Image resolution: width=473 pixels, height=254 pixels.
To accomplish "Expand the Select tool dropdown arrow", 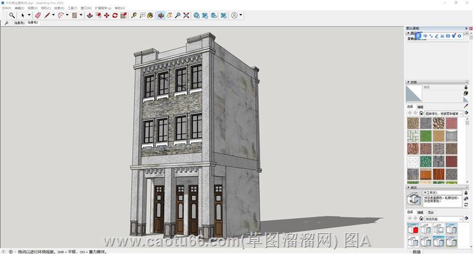I will [29, 15].
